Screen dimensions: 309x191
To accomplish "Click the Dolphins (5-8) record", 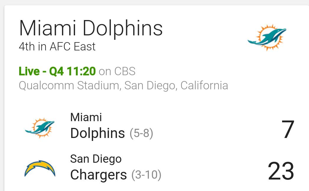I will click(141, 133).
